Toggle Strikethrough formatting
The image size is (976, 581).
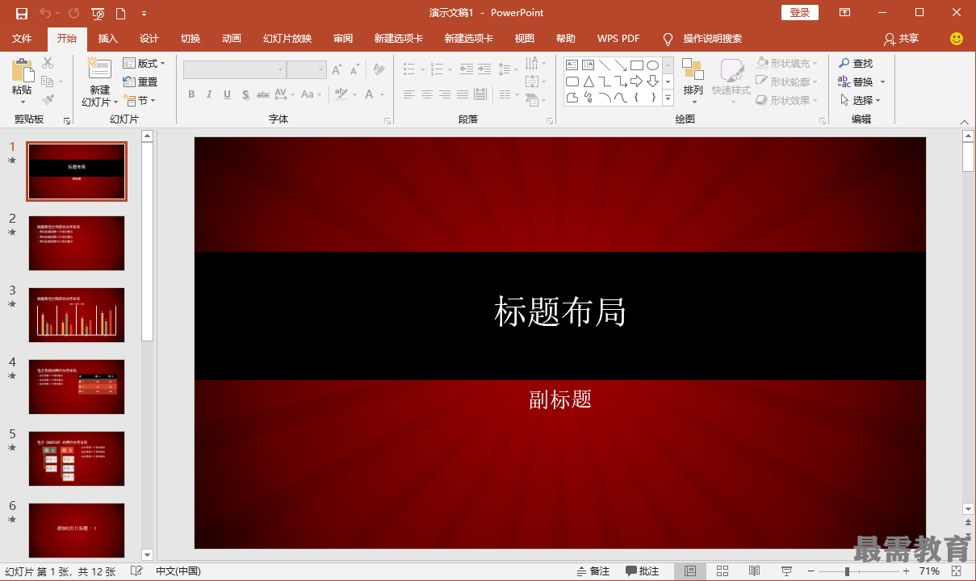tap(263, 94)
